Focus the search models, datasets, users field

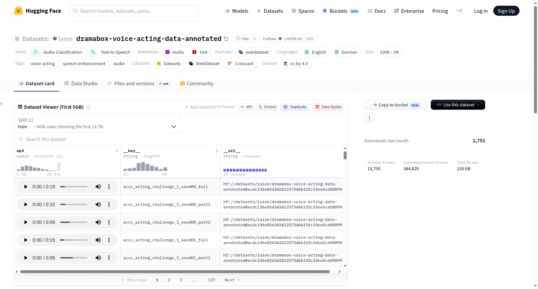tap(134, 11)
